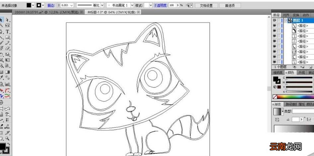The image size is (314, 156).
Task: Select the Free Transform tool
Action: [x=7, y=60]
